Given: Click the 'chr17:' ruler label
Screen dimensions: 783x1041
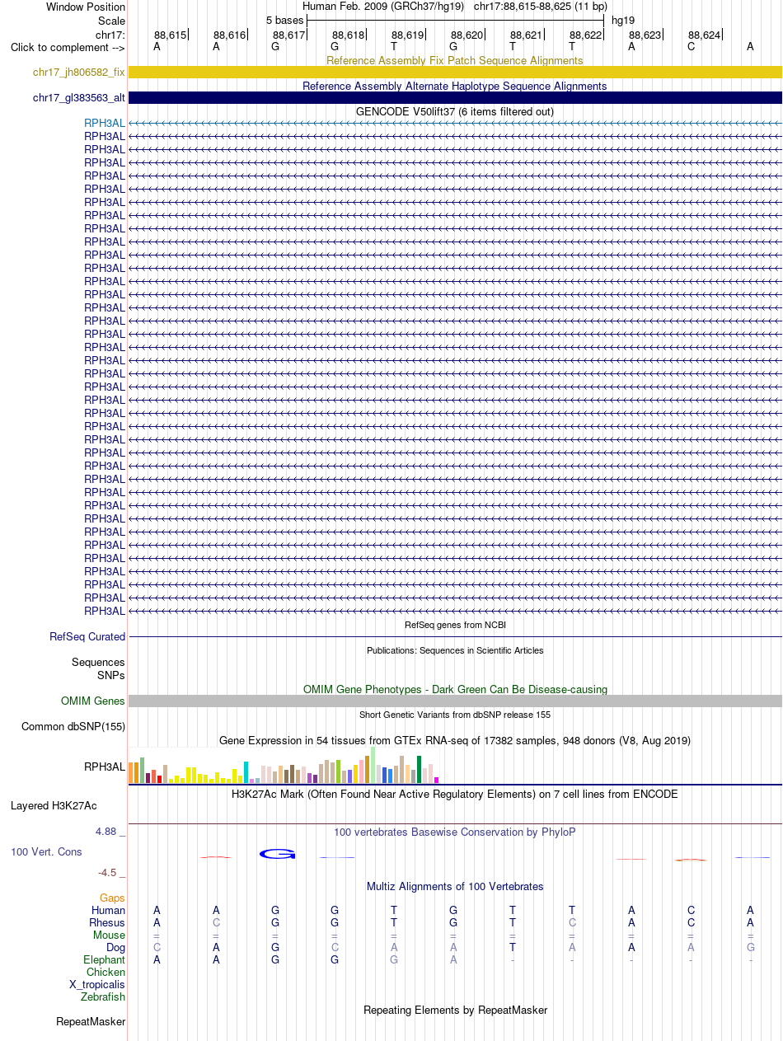Looking at the screenshot, I should 110,35.
